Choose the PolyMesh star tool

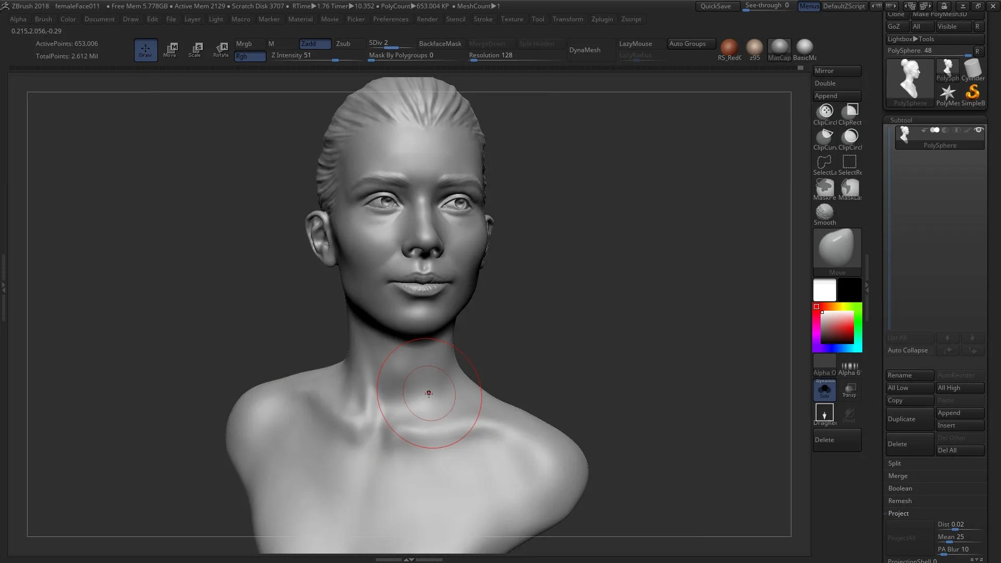click(947, 93)
